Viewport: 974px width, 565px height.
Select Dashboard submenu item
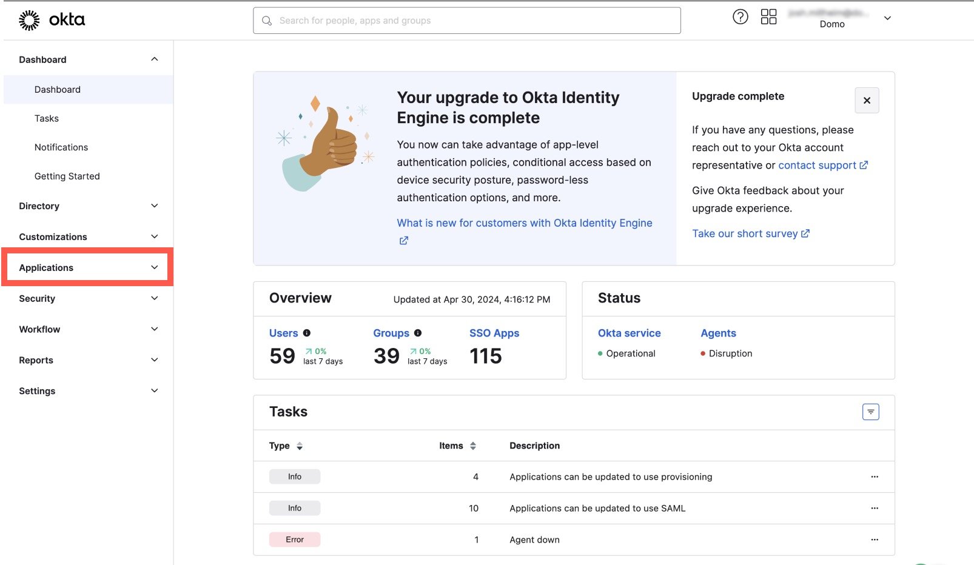coord(89,90)
